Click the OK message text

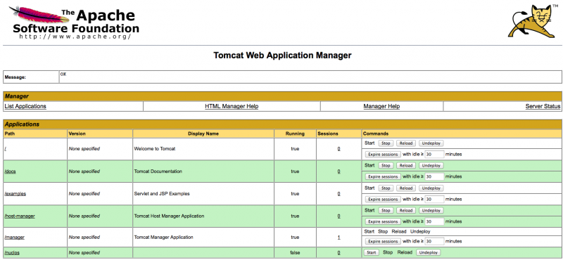pyautogui.click(x=63, y=74)
